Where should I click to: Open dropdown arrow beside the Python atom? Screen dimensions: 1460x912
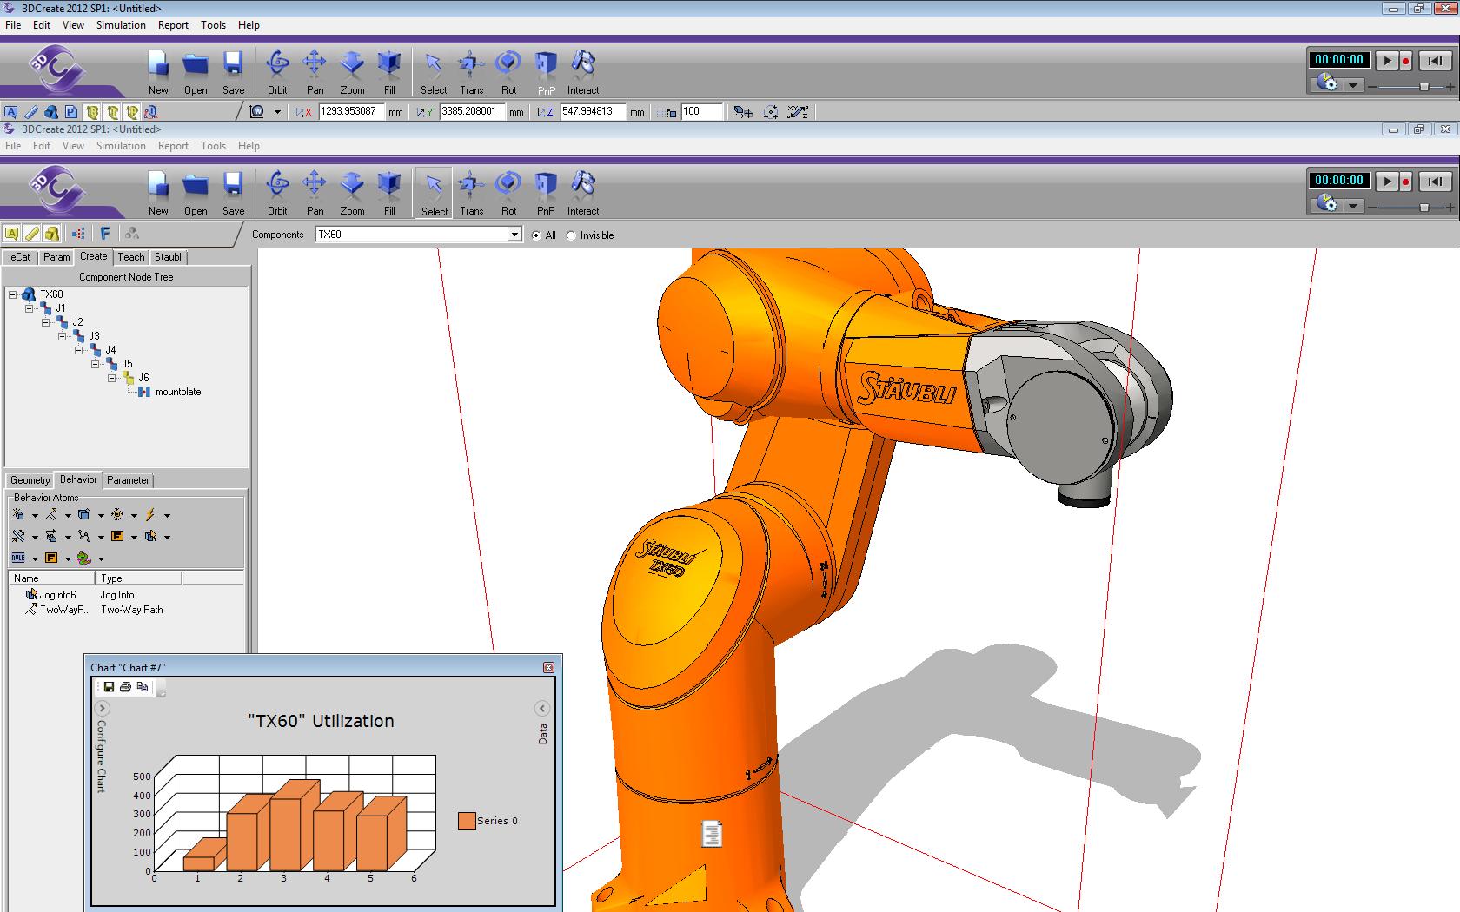click(101, 558)
